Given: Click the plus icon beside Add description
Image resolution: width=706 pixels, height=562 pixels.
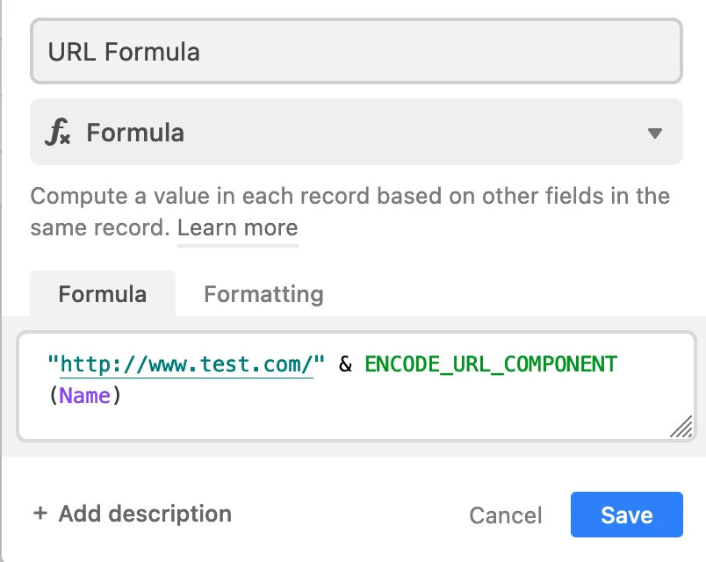Looking at the screenshot, I should click(x=40, y=513).
